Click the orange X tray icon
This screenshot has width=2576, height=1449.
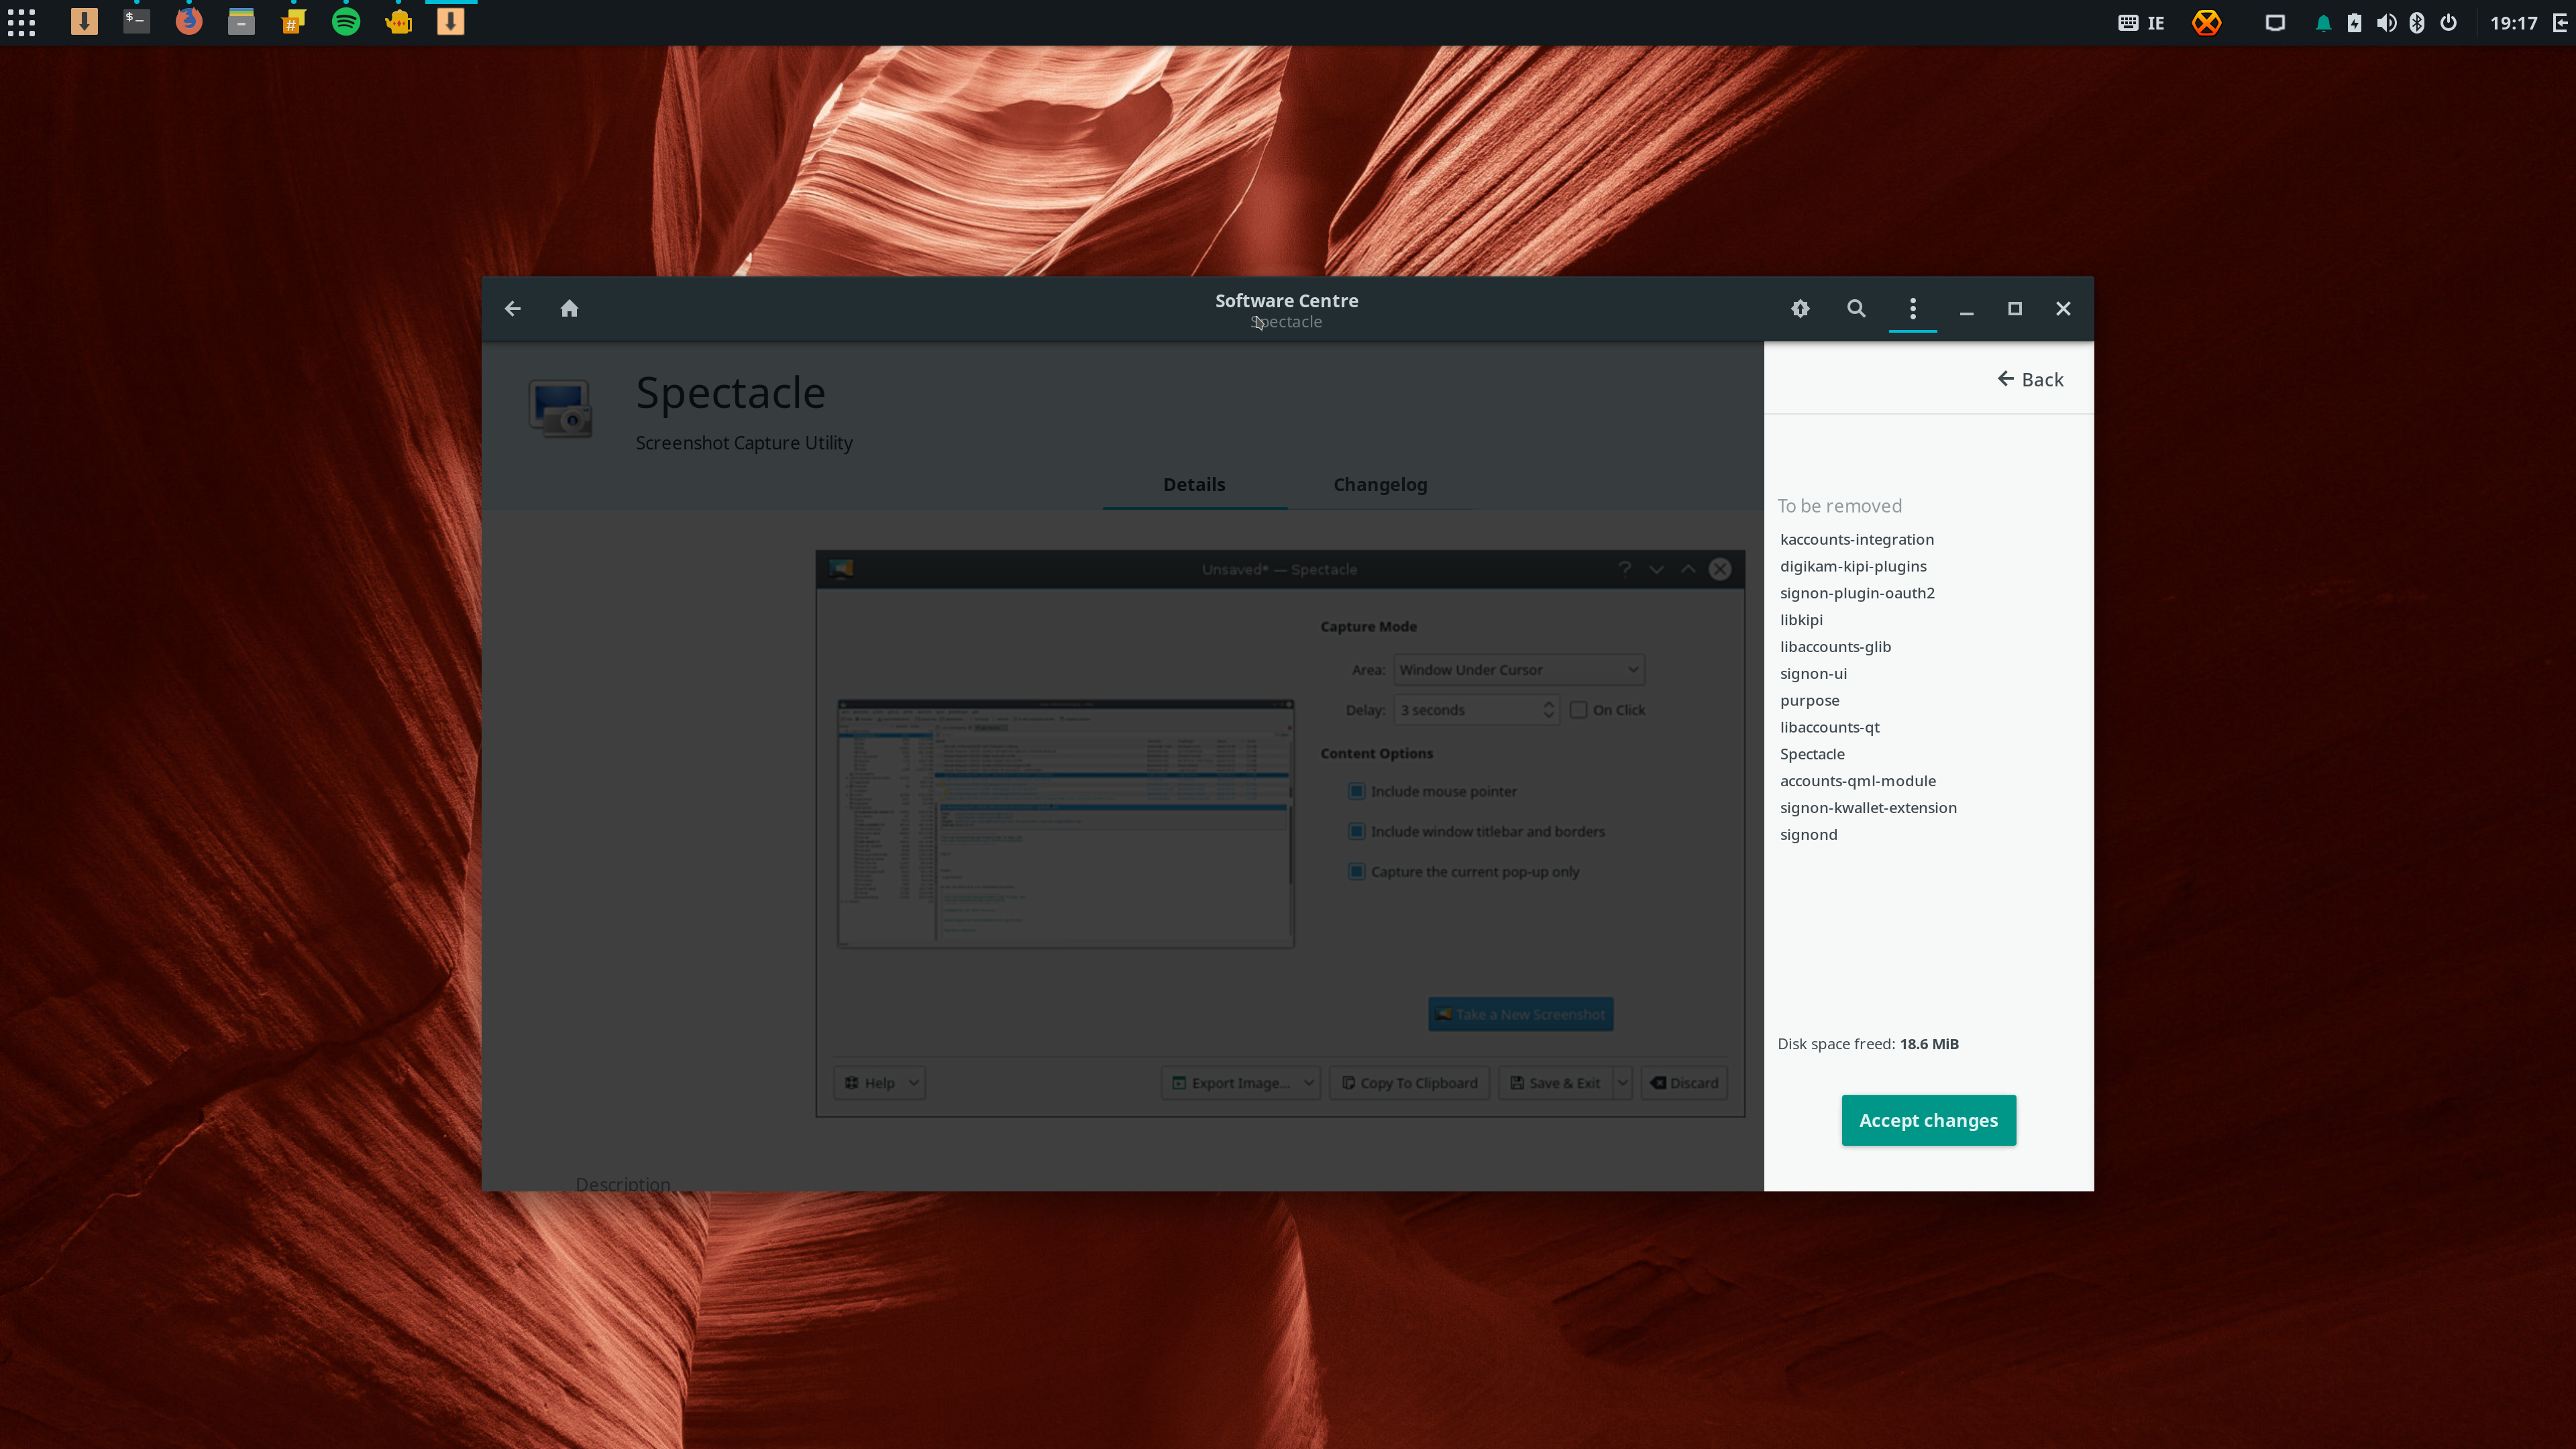[2206, 22]
